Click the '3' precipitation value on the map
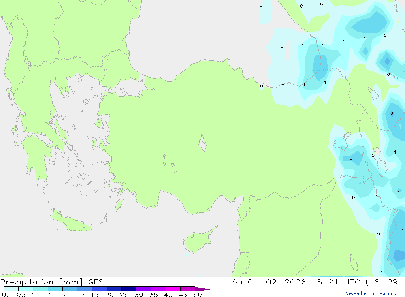The image size is (405, 297). [402, 230]
